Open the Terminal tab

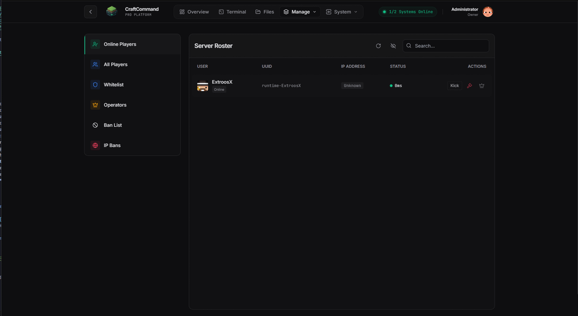[232, 12]
